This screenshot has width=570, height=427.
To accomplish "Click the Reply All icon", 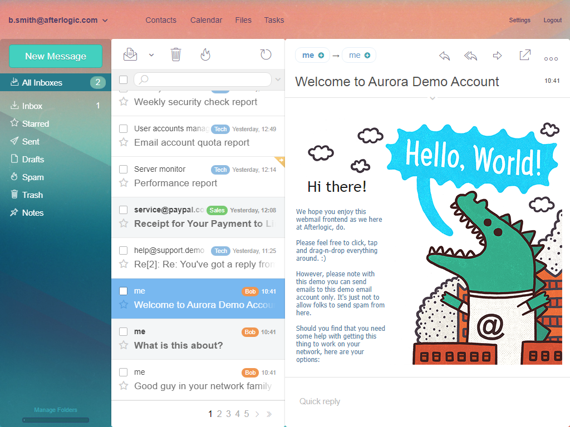I will 471,56.
